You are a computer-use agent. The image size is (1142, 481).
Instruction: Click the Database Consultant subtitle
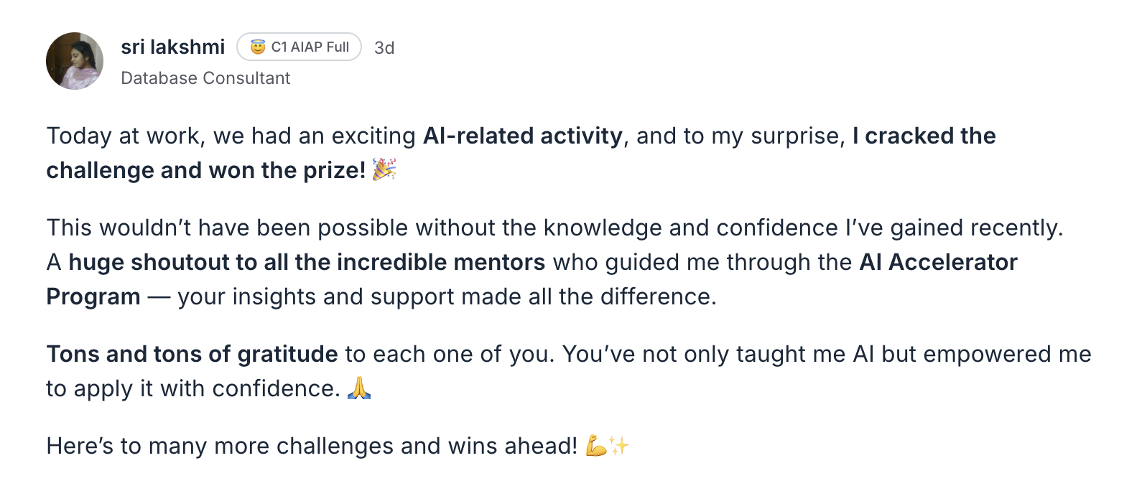(x=205, y=78)
